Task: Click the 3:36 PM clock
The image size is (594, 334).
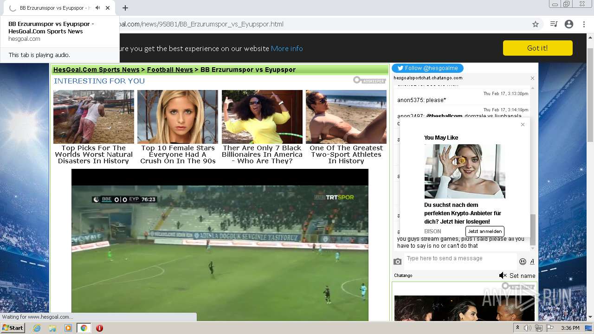Action: pos(570,328)
